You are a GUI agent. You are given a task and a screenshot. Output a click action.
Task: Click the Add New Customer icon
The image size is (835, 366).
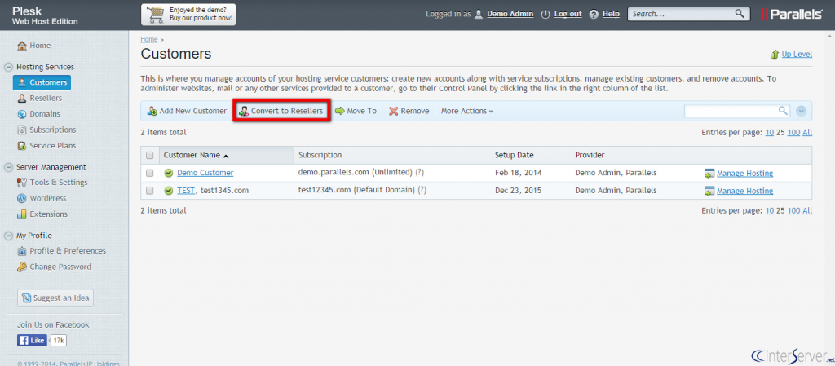point(152,111)
